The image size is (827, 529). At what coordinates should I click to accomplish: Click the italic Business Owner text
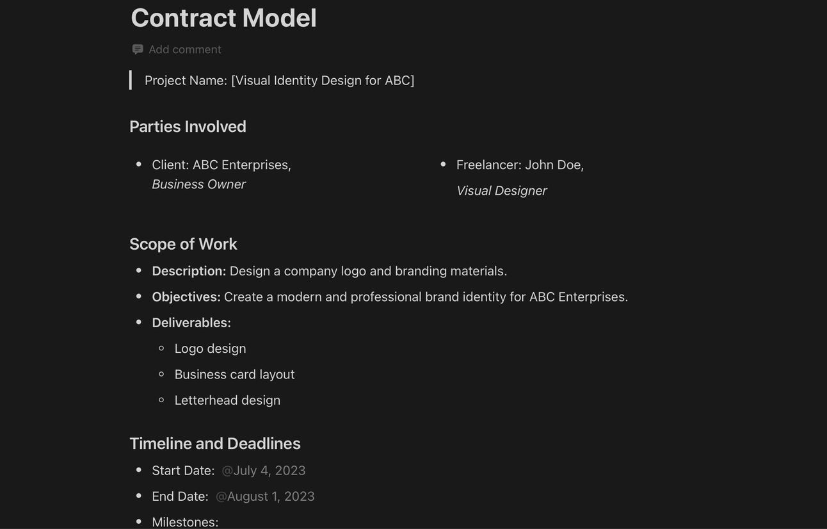(199, 184)
